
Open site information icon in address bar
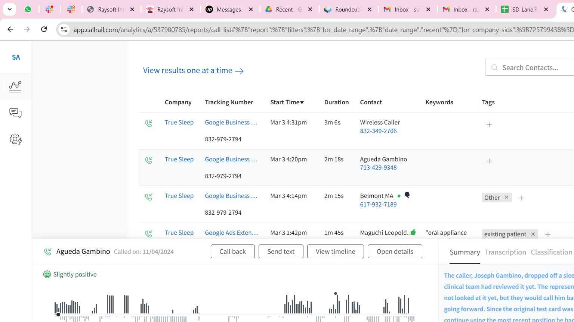(64, 29)
